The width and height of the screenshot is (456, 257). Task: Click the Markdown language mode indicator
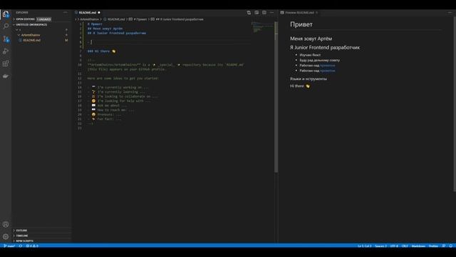pyautogui.click(x=418, y=246)
